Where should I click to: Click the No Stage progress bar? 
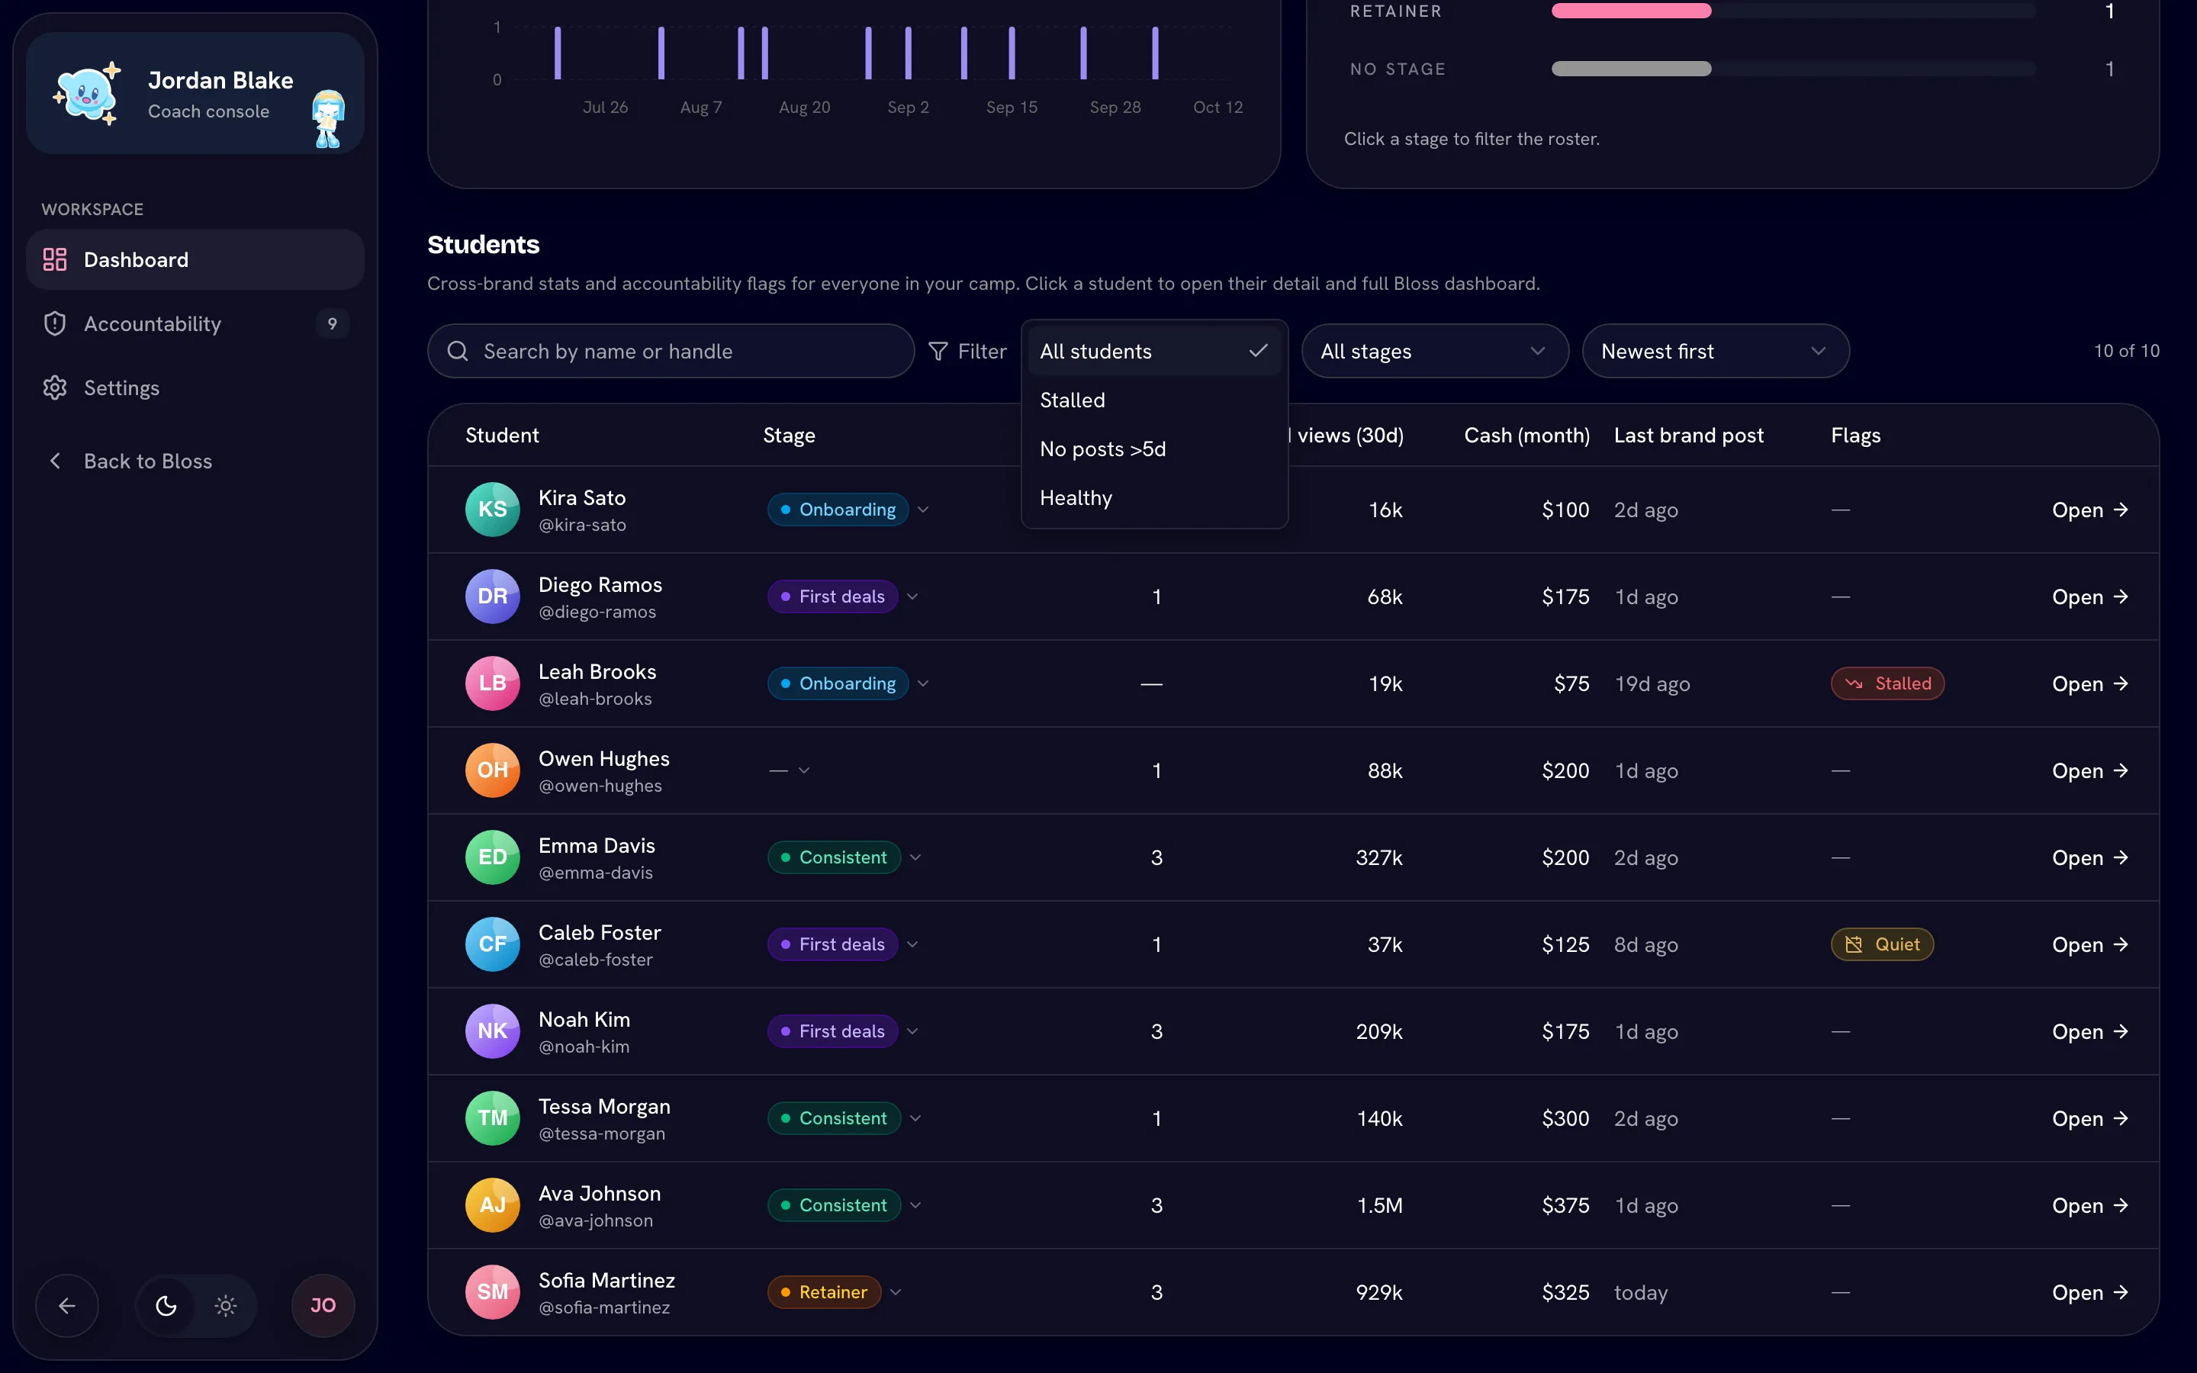[1793, 69]
